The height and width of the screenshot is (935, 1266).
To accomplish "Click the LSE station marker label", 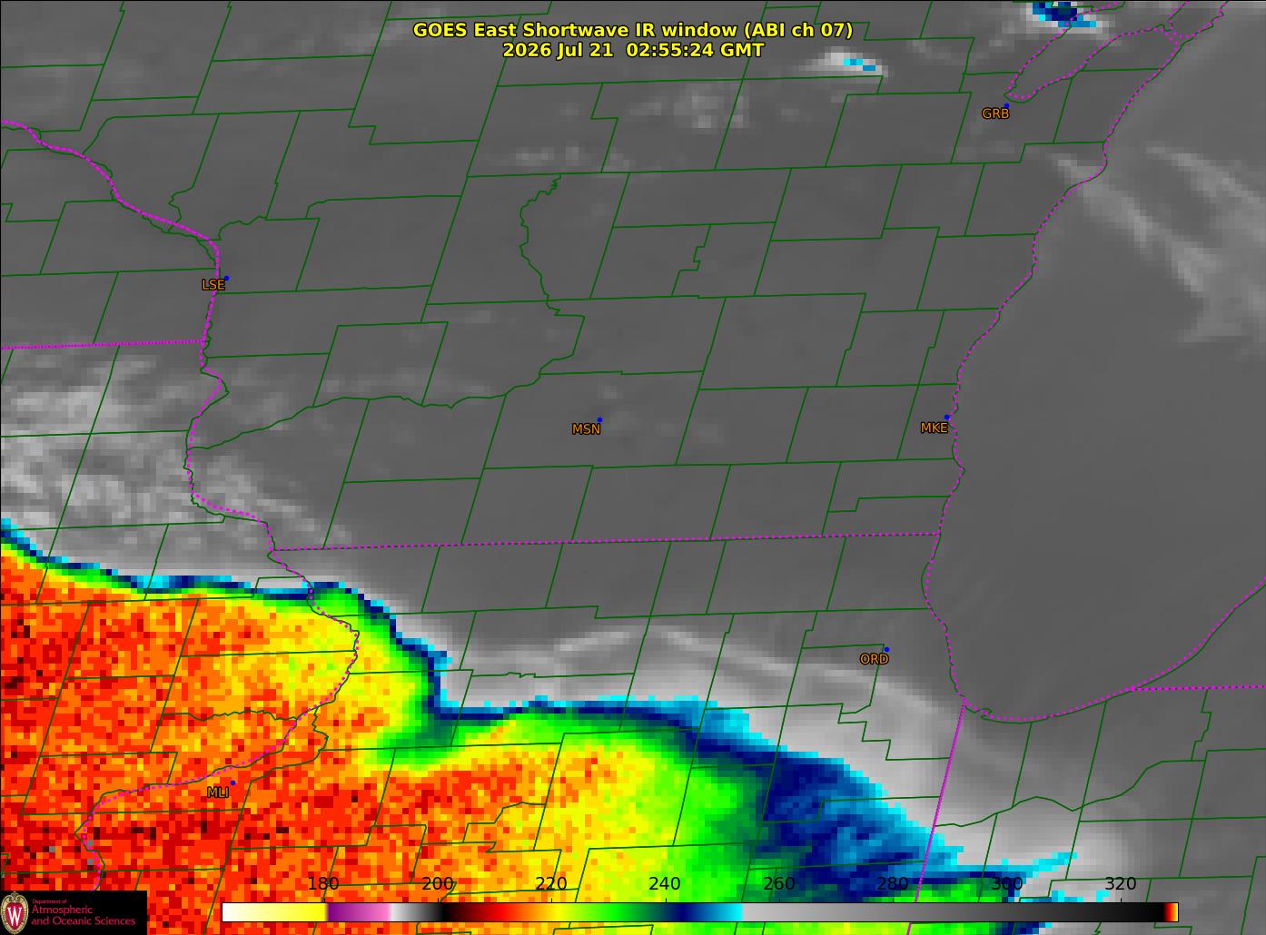I will coord(213,285).
